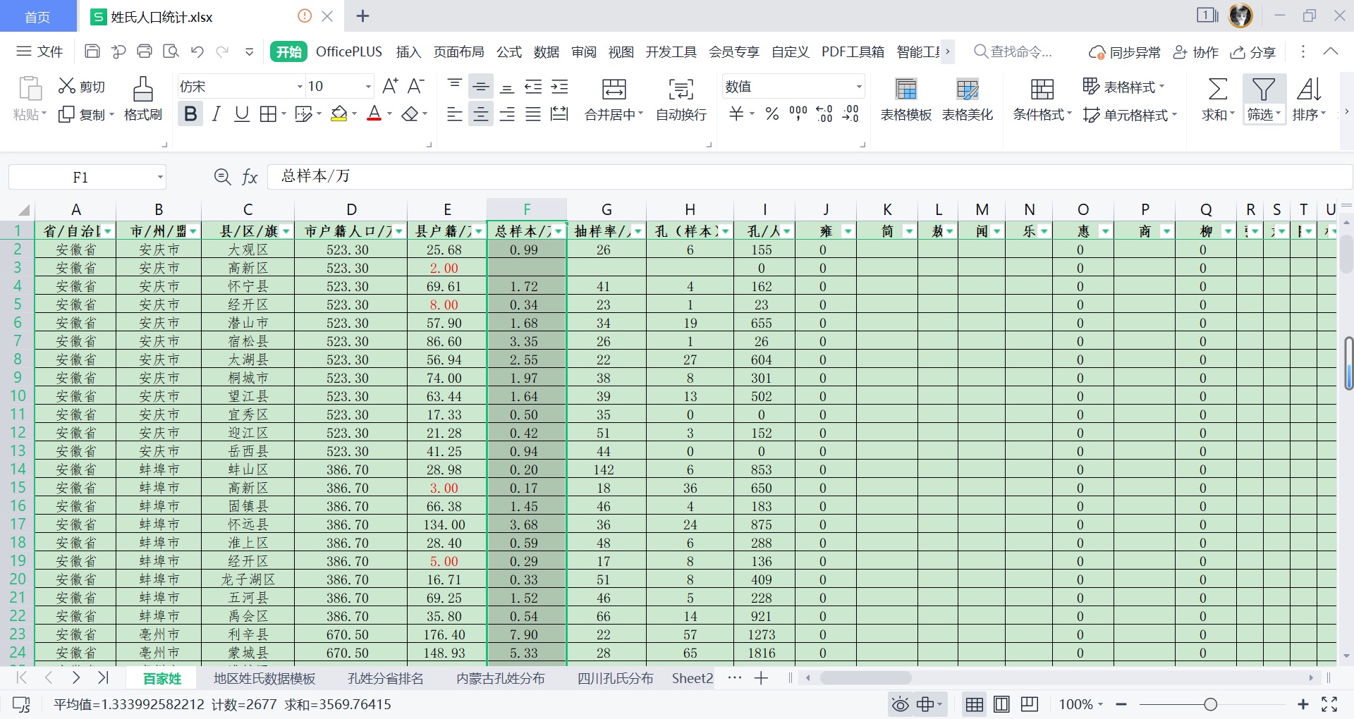Toggle middle vertical alignment
Viewport: 1354px width, 719px height.
pos(481,87)
